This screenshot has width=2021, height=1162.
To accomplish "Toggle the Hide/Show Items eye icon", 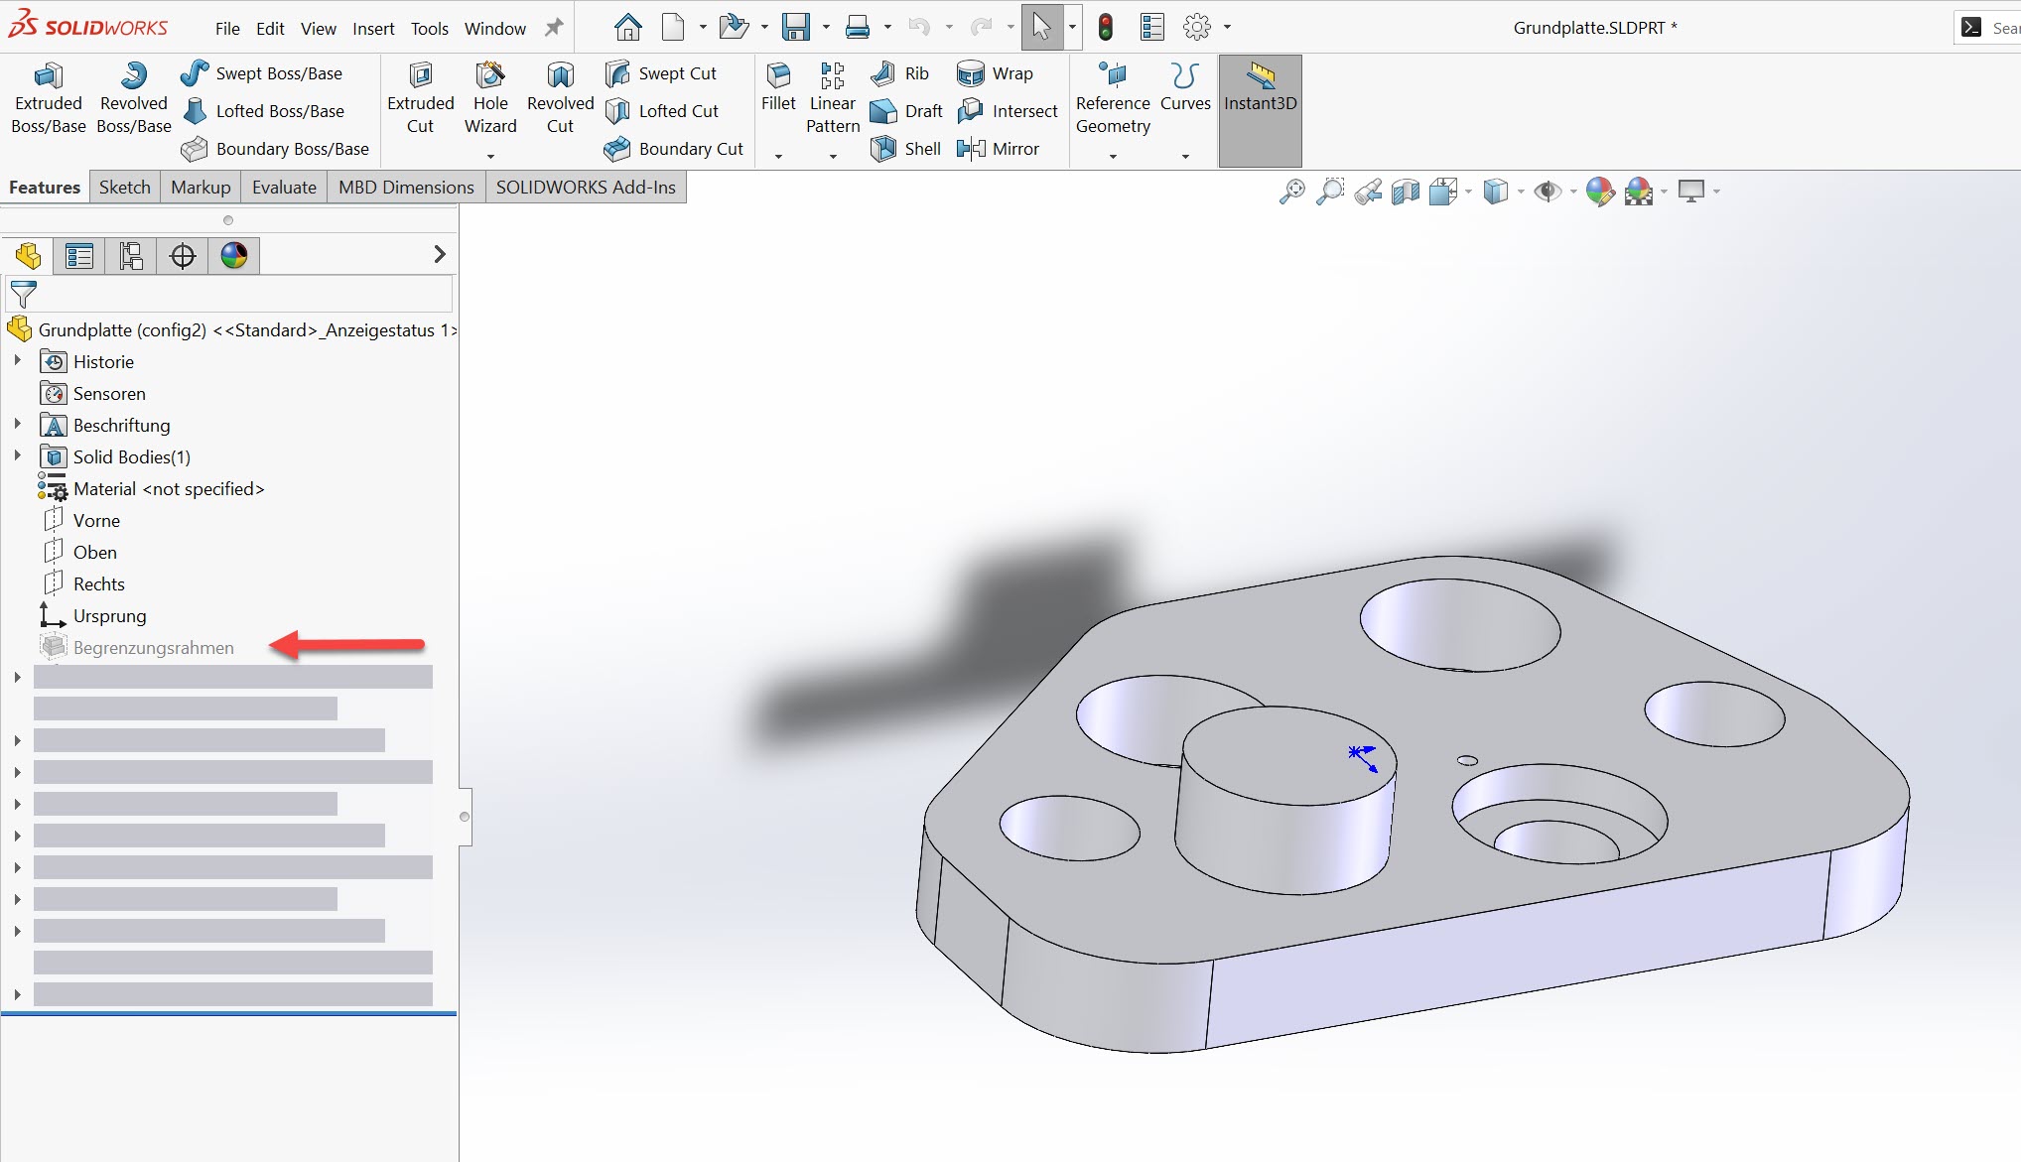I will coord(1547,191).
